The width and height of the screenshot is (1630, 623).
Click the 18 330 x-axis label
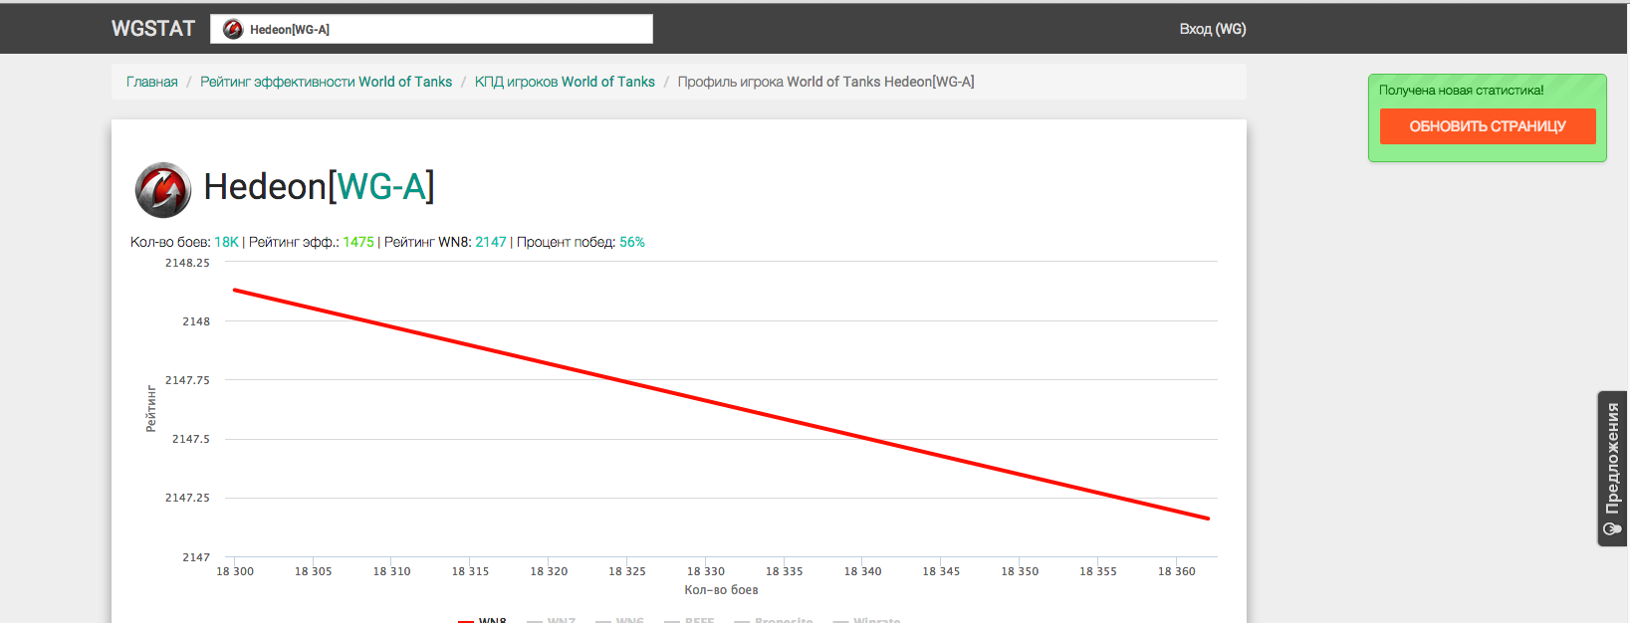point(706,571)
